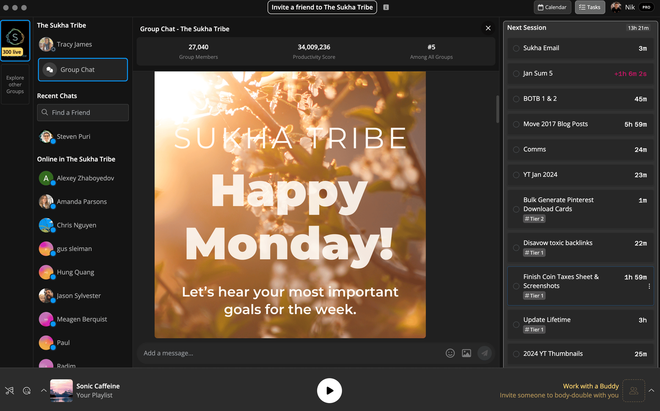Check off the Comms task circle

point(516,149)
